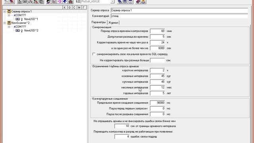Select COM??? port under NewScanner~2
Viewport: 254px width, 143px height.
21,27
